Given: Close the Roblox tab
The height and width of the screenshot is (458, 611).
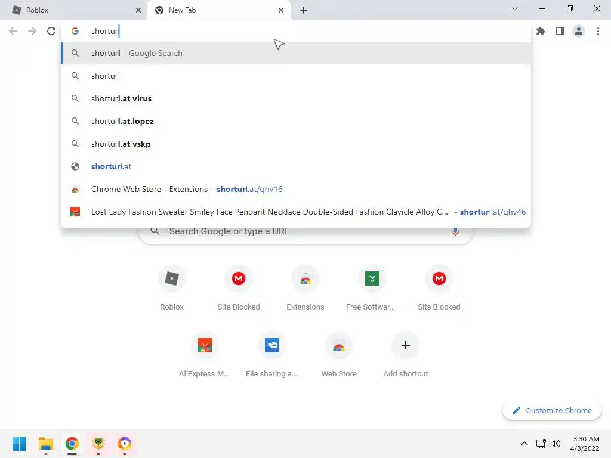Looking at the screenshot, I should pyautogui.click(x=138, y=10).
